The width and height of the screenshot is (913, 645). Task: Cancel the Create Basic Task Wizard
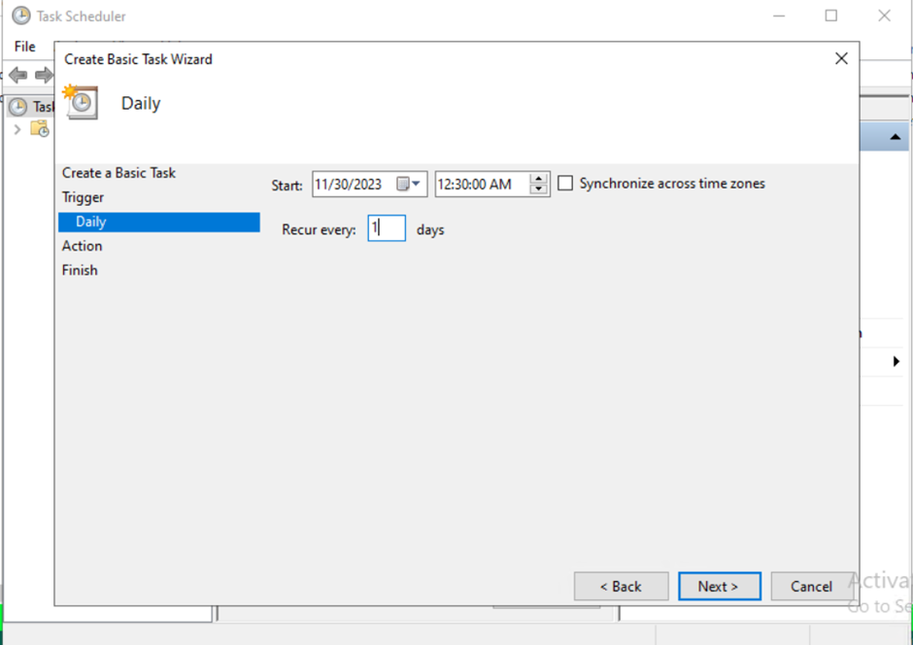tap(812, 586)
